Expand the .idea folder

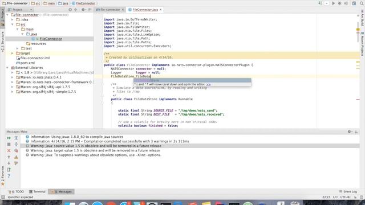(x=13, y=19)
